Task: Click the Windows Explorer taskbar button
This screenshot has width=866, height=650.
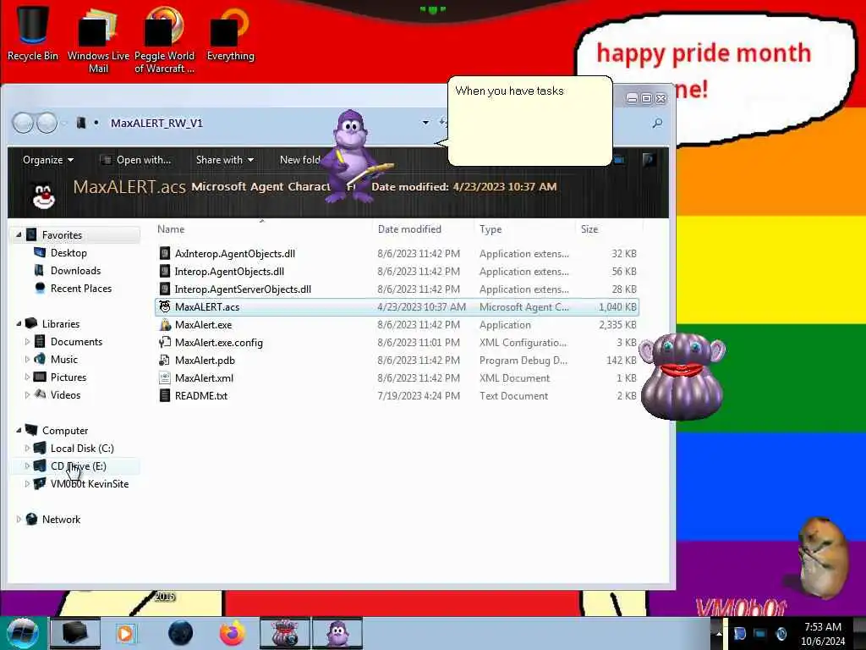Action: coord(75,633)
